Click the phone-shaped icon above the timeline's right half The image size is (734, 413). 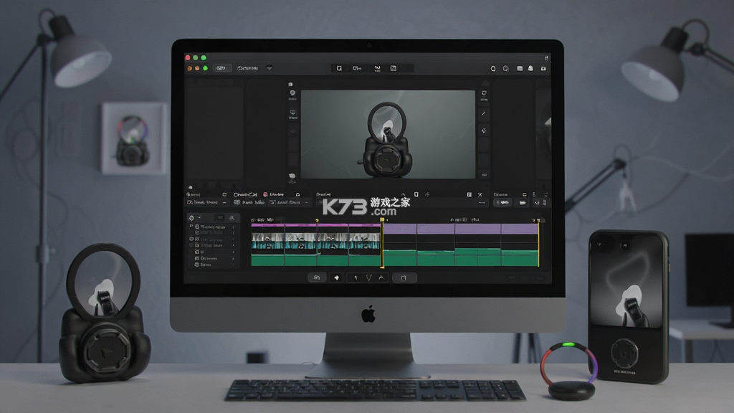coord(416,194)
